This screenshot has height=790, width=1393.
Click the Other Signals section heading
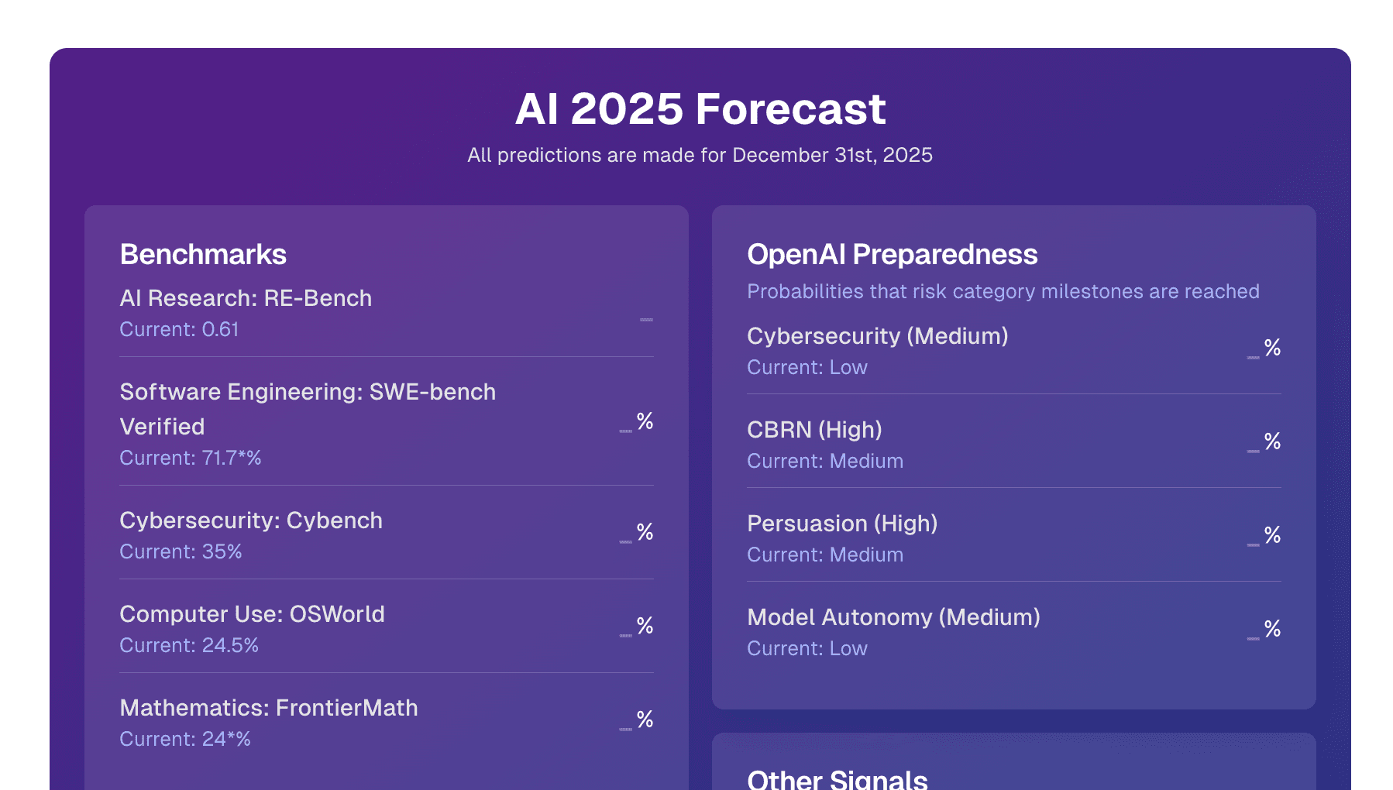[837, 778]
